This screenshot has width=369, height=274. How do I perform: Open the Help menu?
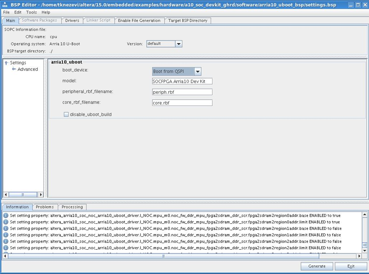pyautogui.click(x=46, y=12)
